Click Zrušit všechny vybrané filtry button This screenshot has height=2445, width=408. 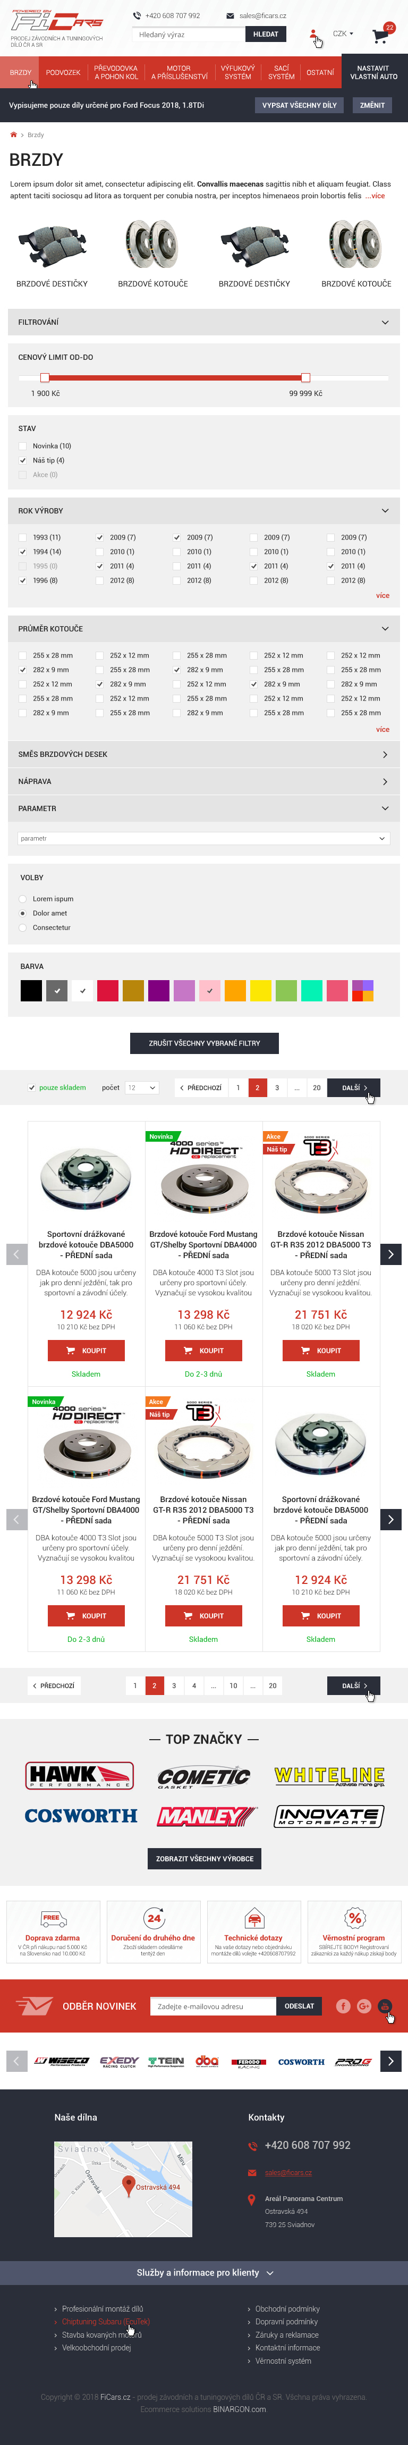tap(204, 1043)
